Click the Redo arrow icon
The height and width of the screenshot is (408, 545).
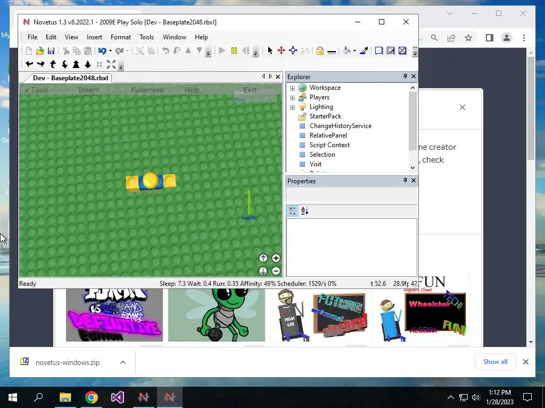tap(119, 50)
